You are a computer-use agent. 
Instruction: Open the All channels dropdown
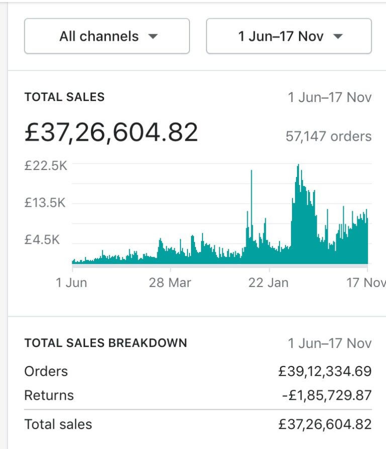pos(107,36)
